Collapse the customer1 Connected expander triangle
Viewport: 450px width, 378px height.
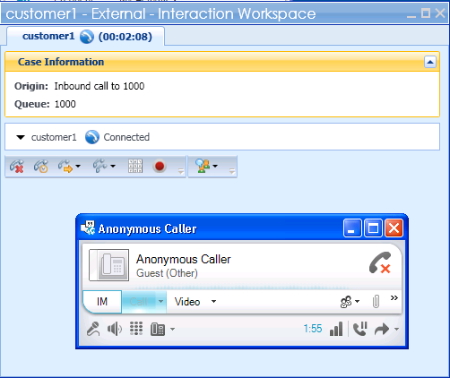click(21, 137)
